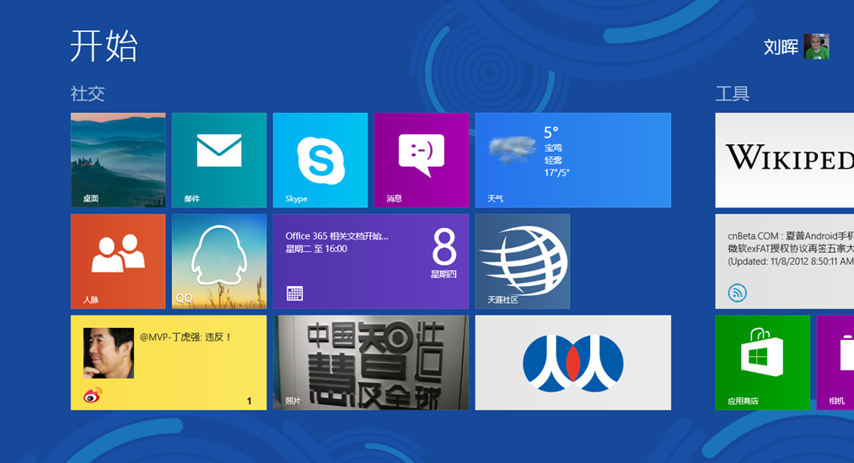Click the 17°/5° temperature range text
The image size is (854, 463).
(556, 173)
